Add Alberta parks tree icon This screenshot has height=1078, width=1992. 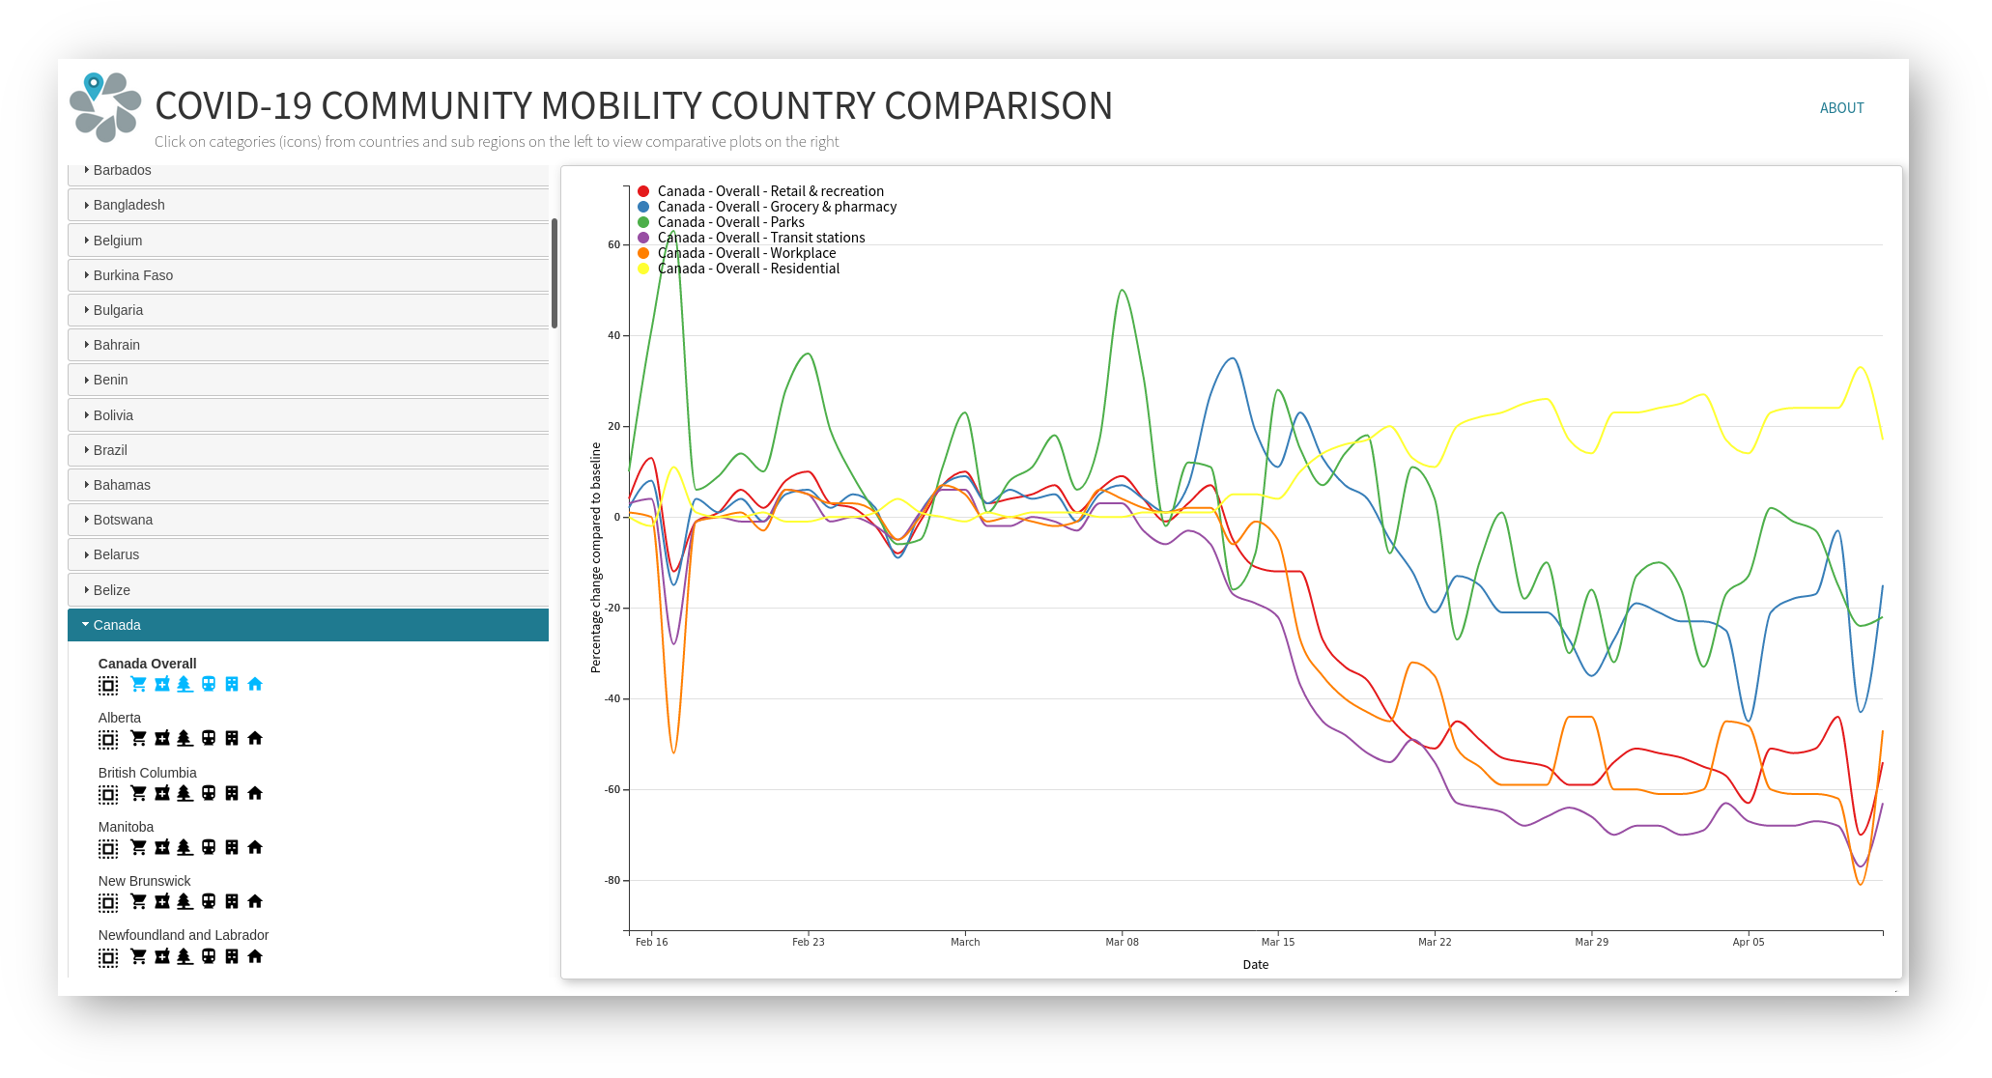185,738
